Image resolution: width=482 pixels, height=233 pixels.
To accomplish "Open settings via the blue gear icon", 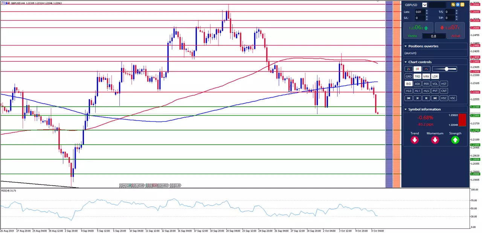I will coord(458,5).
